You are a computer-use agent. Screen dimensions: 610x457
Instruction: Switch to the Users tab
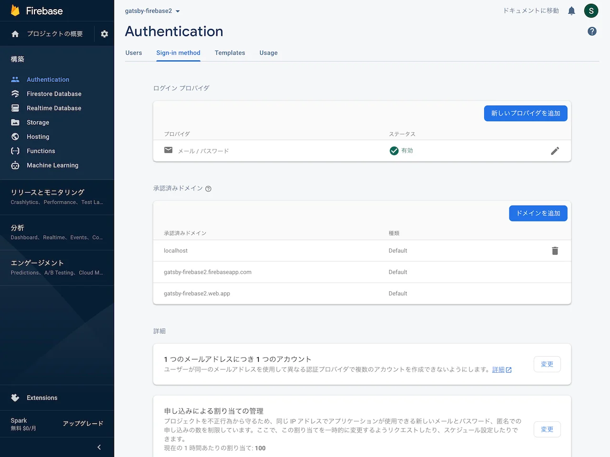(x=133, y=53)
